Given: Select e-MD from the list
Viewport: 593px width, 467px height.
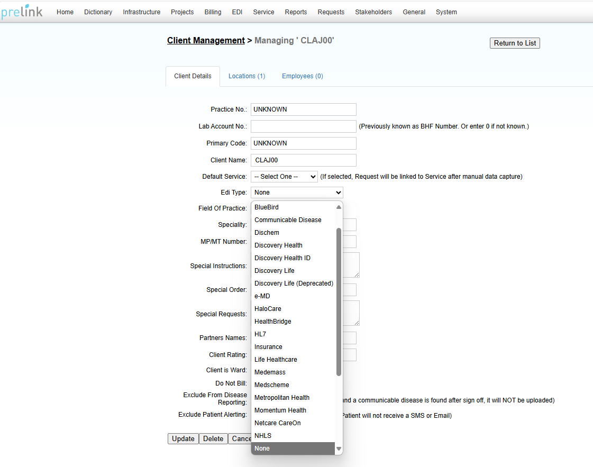Looking at the screenshot, I should [293, 296].
